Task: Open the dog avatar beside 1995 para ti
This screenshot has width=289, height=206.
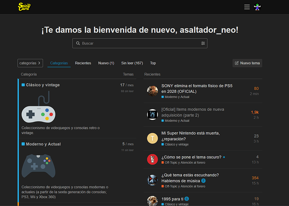Action: tap(152, 201)
